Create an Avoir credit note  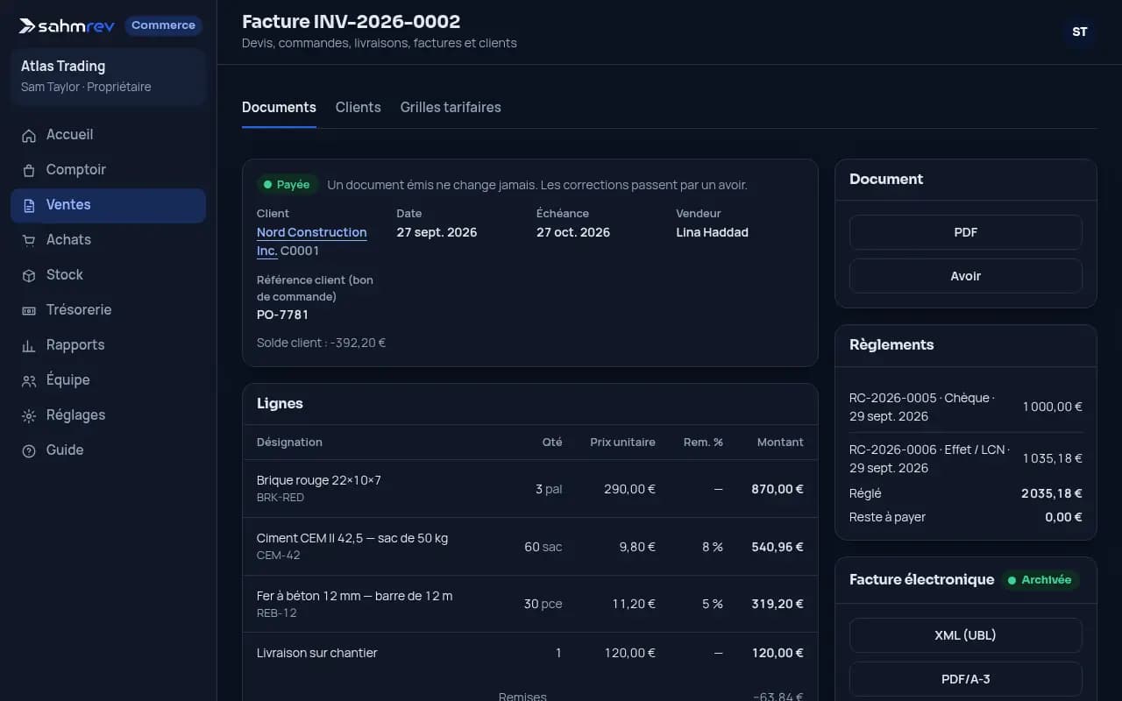coord(966,276)
